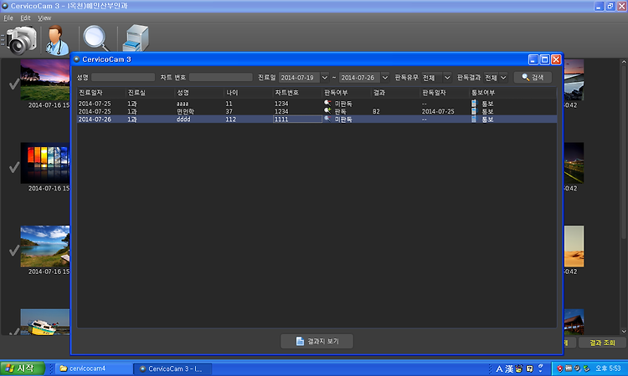Screen dimensions: 628x376
Task: Click the main window scroll down arrow
Action: tap(624, 331)
